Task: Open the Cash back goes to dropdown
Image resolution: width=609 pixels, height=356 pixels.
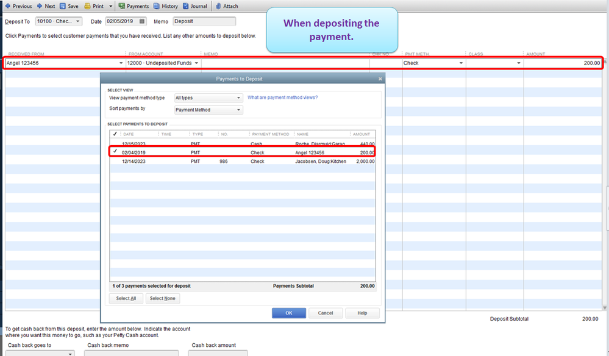Action: (x=70, y=354)
